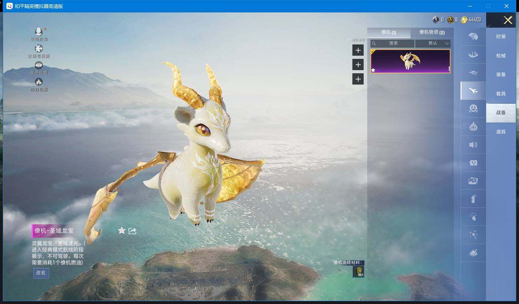519x304 pixels.
Task: Open the square face block category icon
Action: point(473,163)
